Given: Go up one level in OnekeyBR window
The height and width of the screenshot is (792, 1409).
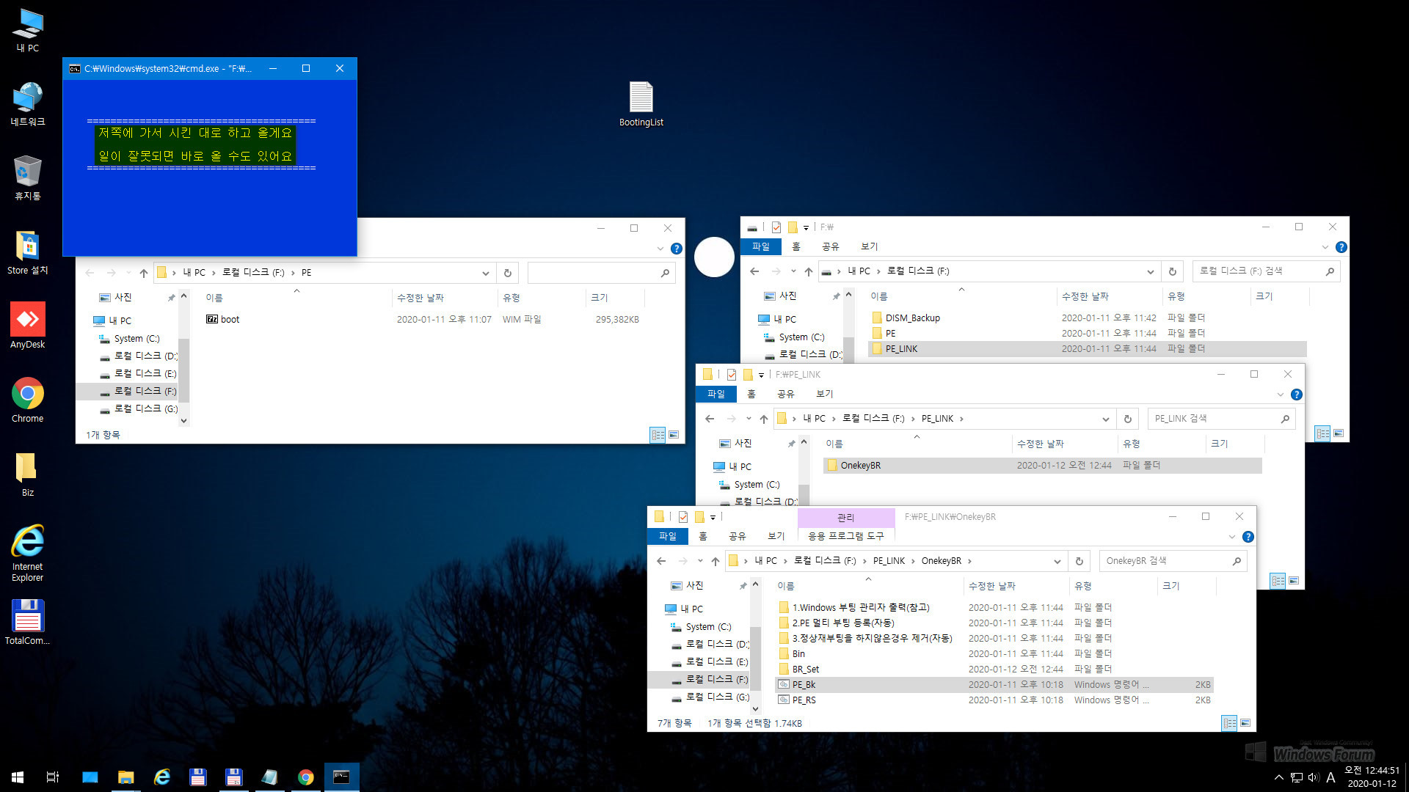Looking at the screenshot, I should click(716, 561).
